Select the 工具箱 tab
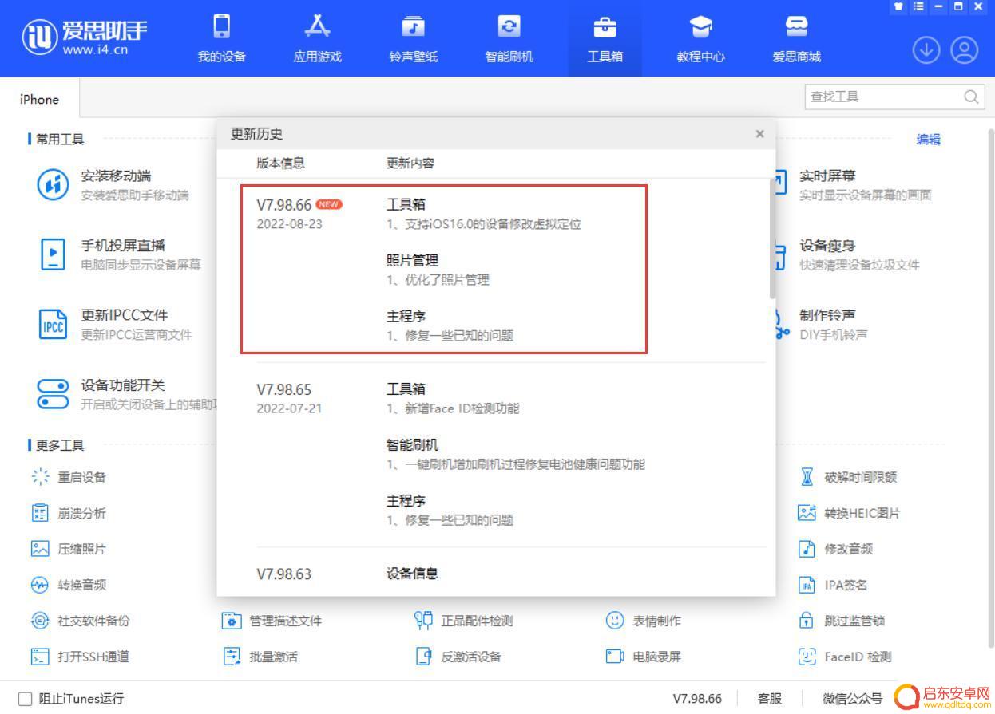The image size is (995, 714). coord(605,38)
